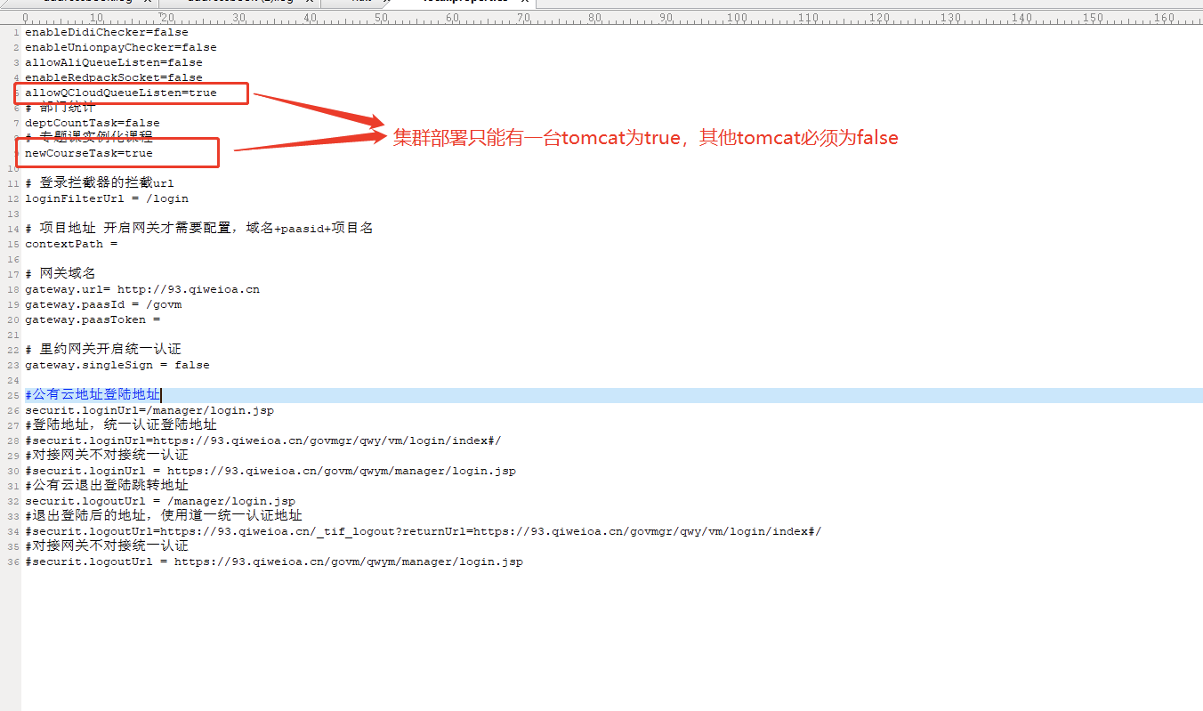Image resolution: width=1203 pixels, height=711 pixels.
Task: Click ruler mark 40 above the editor
Action: (x=309, y=18)
